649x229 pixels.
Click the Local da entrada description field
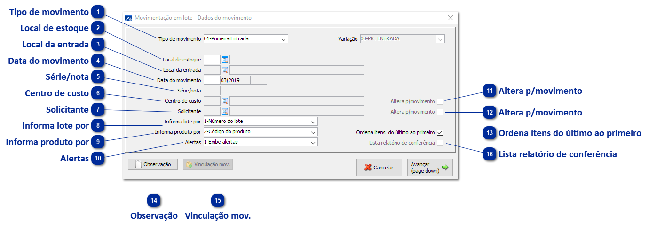pos(296,70)
